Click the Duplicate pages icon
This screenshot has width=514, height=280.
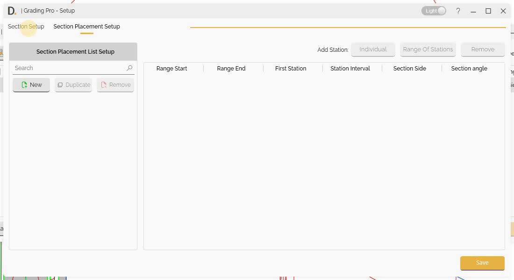tap(60, 84)
